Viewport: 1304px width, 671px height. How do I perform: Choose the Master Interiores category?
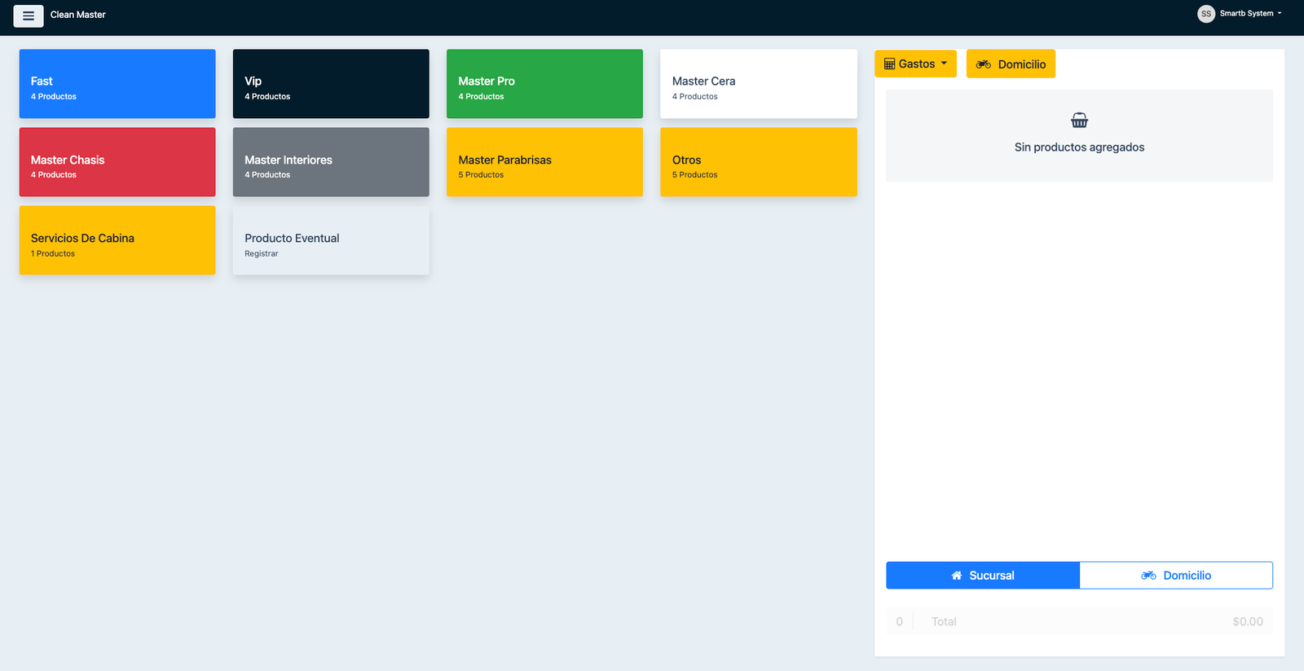click(331, 162)
